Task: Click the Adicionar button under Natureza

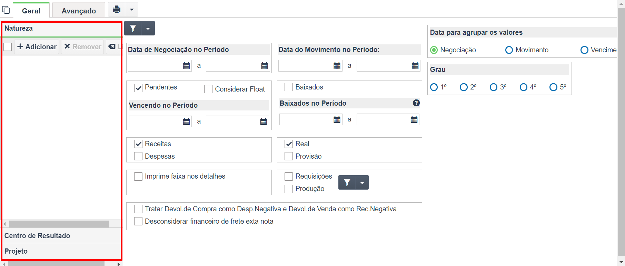Action: coord(37,46)
